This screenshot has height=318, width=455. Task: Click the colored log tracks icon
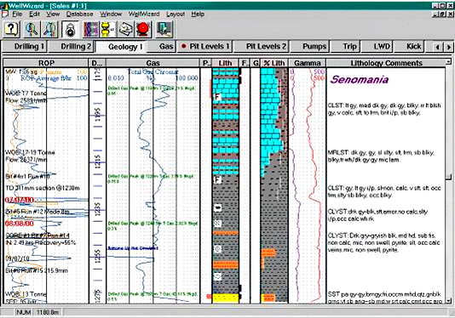pyautogui.click(x=91, y=29)
